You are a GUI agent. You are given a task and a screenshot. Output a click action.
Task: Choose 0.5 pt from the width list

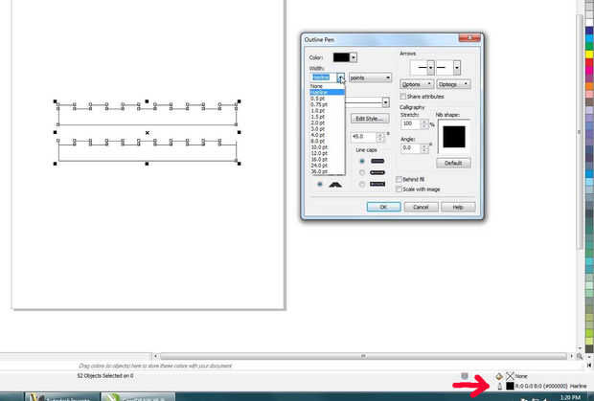[x=328, y=99]
